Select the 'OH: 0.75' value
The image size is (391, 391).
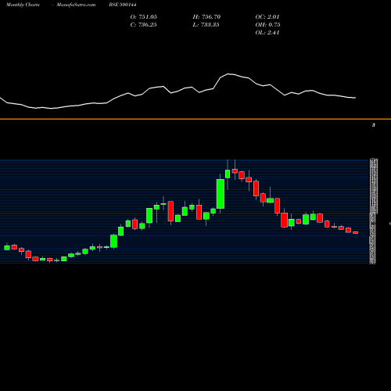pos(267,25)
